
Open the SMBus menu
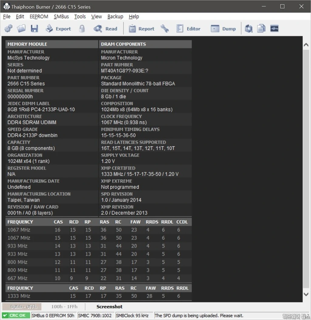(x=61, y=16)
